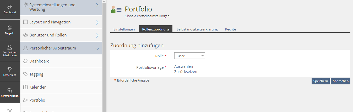Open the Rolle dropdown
This screenshot has width=353, height=112.
189,56
